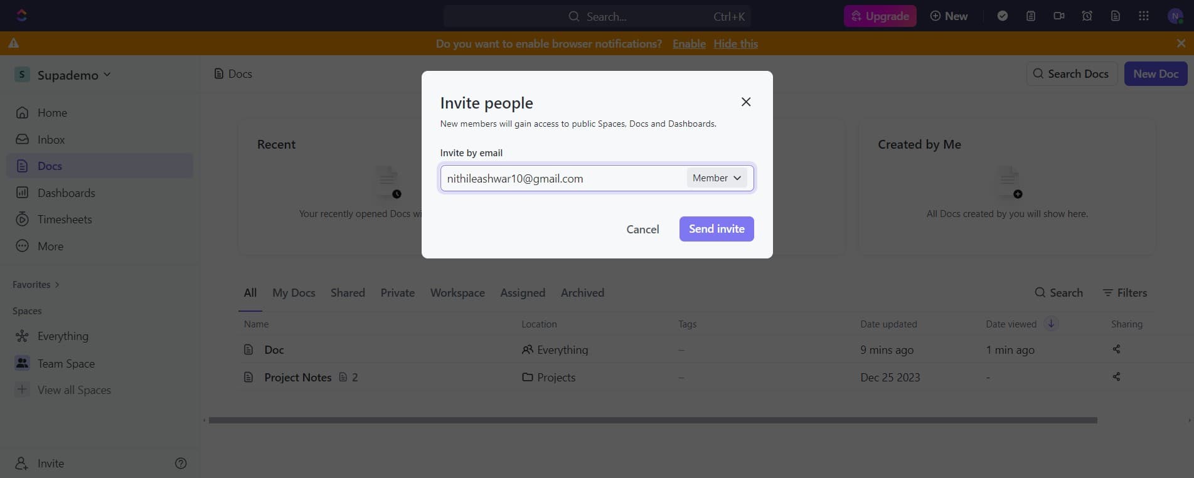The height and width of the screenshot is (478, 1194).
Task: Close the Invite people dialog
Action: click(746, 102)
